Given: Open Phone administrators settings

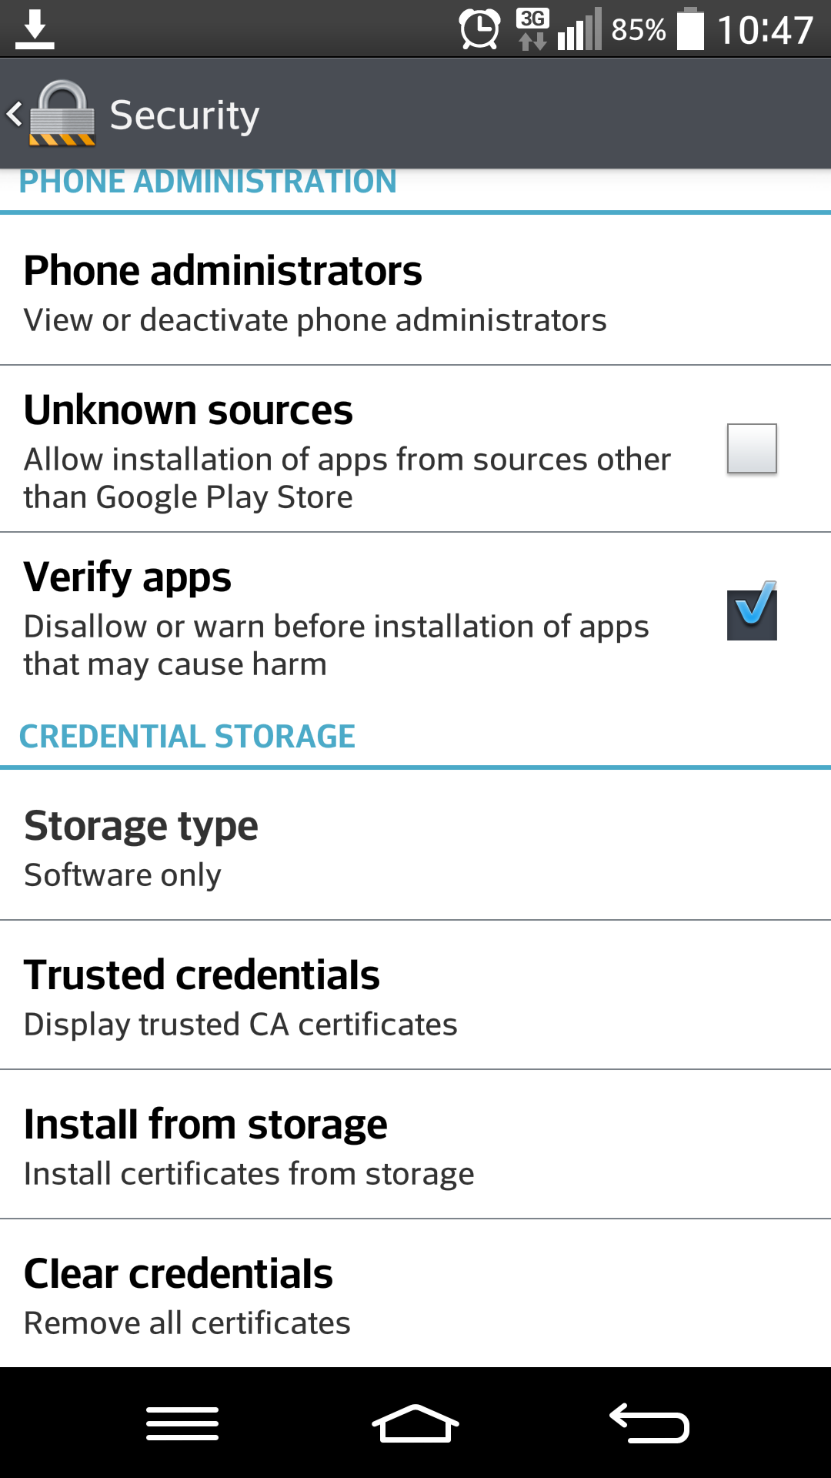Looking at the screenshot, I should click(x=415, y=291).
